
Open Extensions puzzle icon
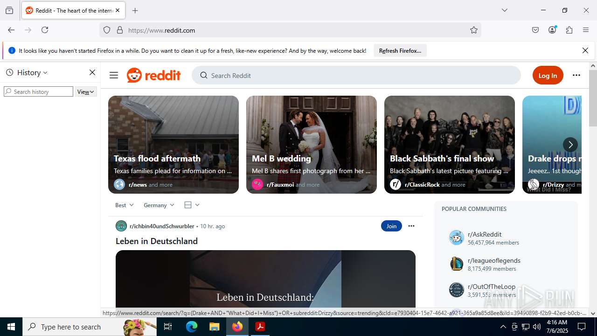click(x=569, y=30)
